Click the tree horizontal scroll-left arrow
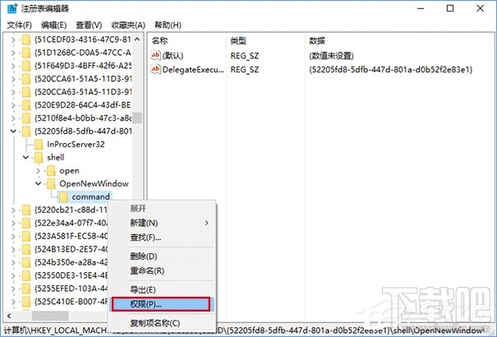The height and width of the screenshot is (337, 497). click(9, 316)
